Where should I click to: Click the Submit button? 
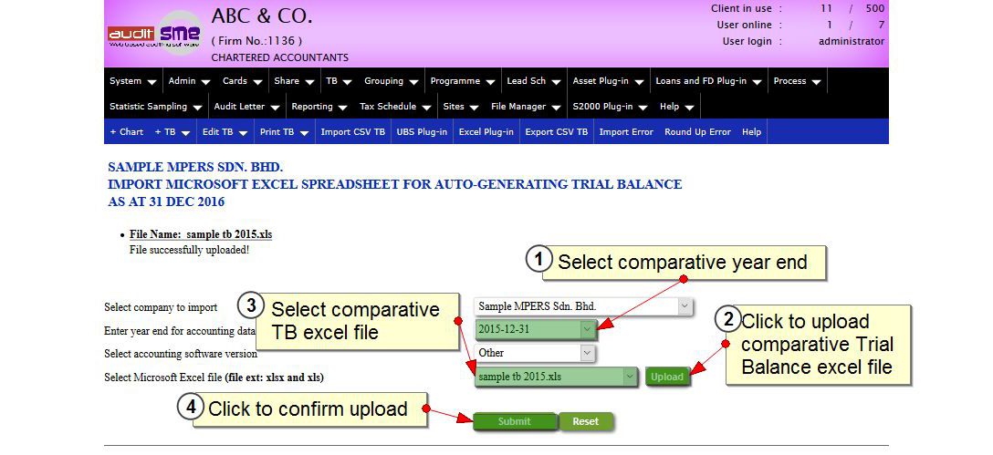[514, 421]
